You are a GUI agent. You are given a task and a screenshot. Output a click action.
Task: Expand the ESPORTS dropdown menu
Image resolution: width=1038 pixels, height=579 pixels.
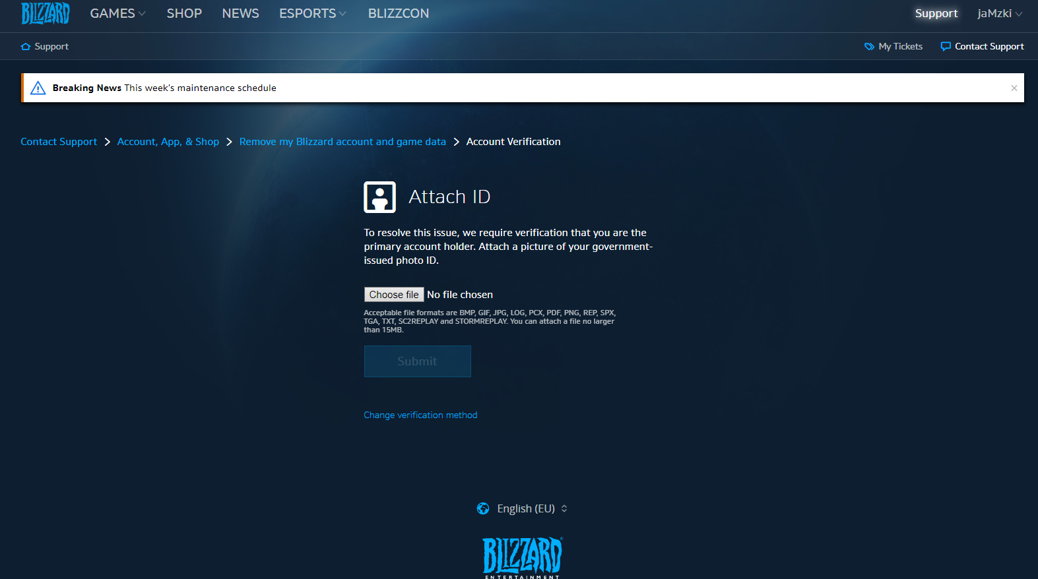coord(312,13)
